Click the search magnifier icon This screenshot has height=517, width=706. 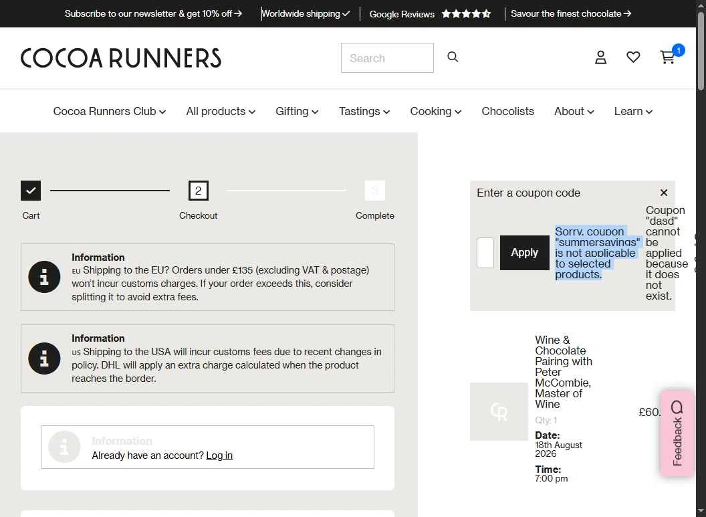[x=453, y=57]
